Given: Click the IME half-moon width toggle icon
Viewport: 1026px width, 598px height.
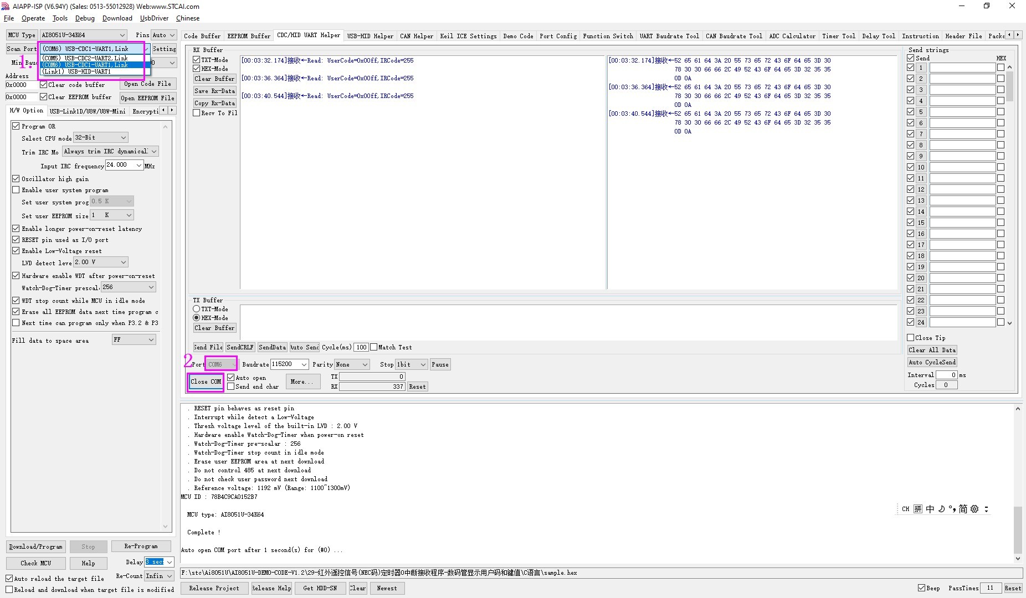Looking at the screenshot, I should pyautogui.click(x=941, y=509).
